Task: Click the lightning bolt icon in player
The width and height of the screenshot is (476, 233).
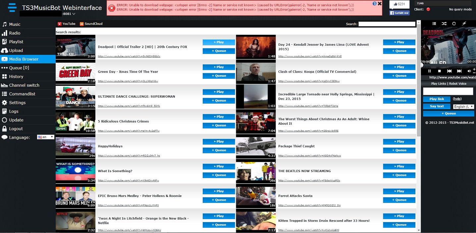Action: point(464,23)
